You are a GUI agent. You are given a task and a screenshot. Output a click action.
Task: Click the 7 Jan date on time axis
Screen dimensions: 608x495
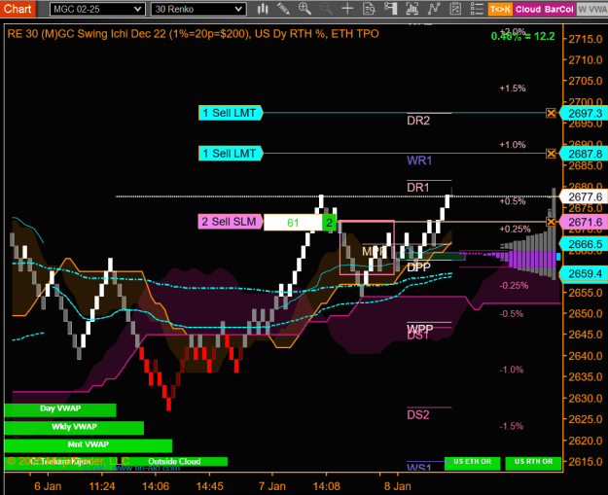tap(272, 486)
